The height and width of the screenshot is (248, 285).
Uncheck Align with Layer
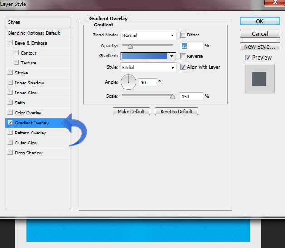coord(183,67)
